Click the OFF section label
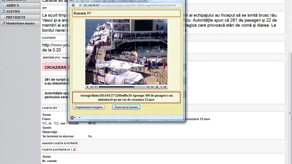This screenshot has width=292, height=164. [44, 8]
